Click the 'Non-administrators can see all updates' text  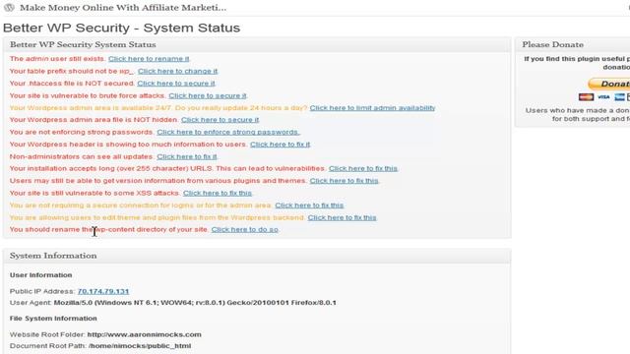[81, 156]
